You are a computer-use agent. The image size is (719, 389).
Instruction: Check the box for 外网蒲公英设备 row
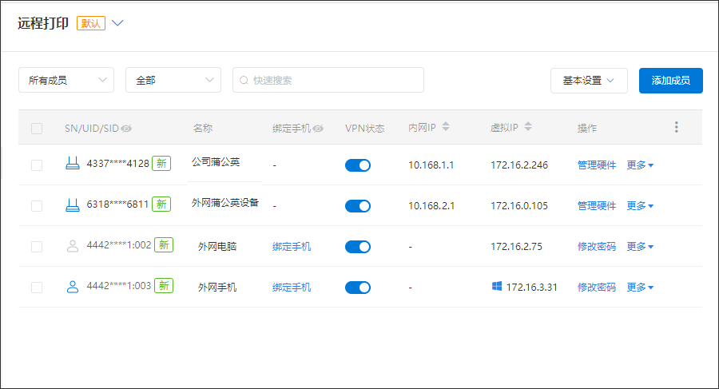pos(37,206)
